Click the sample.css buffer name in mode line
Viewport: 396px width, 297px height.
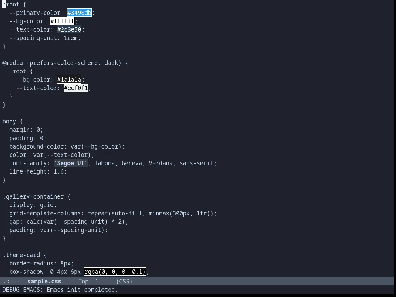coord(44,281)
